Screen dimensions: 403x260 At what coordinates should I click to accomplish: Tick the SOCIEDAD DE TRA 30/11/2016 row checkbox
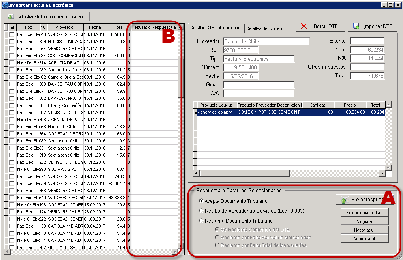[x=12, y=134]
